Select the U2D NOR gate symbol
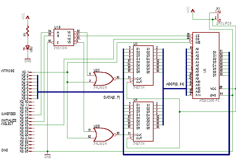The width and height of the screenshot is (236, 159). pyautogui.click(x=105, y=135)
